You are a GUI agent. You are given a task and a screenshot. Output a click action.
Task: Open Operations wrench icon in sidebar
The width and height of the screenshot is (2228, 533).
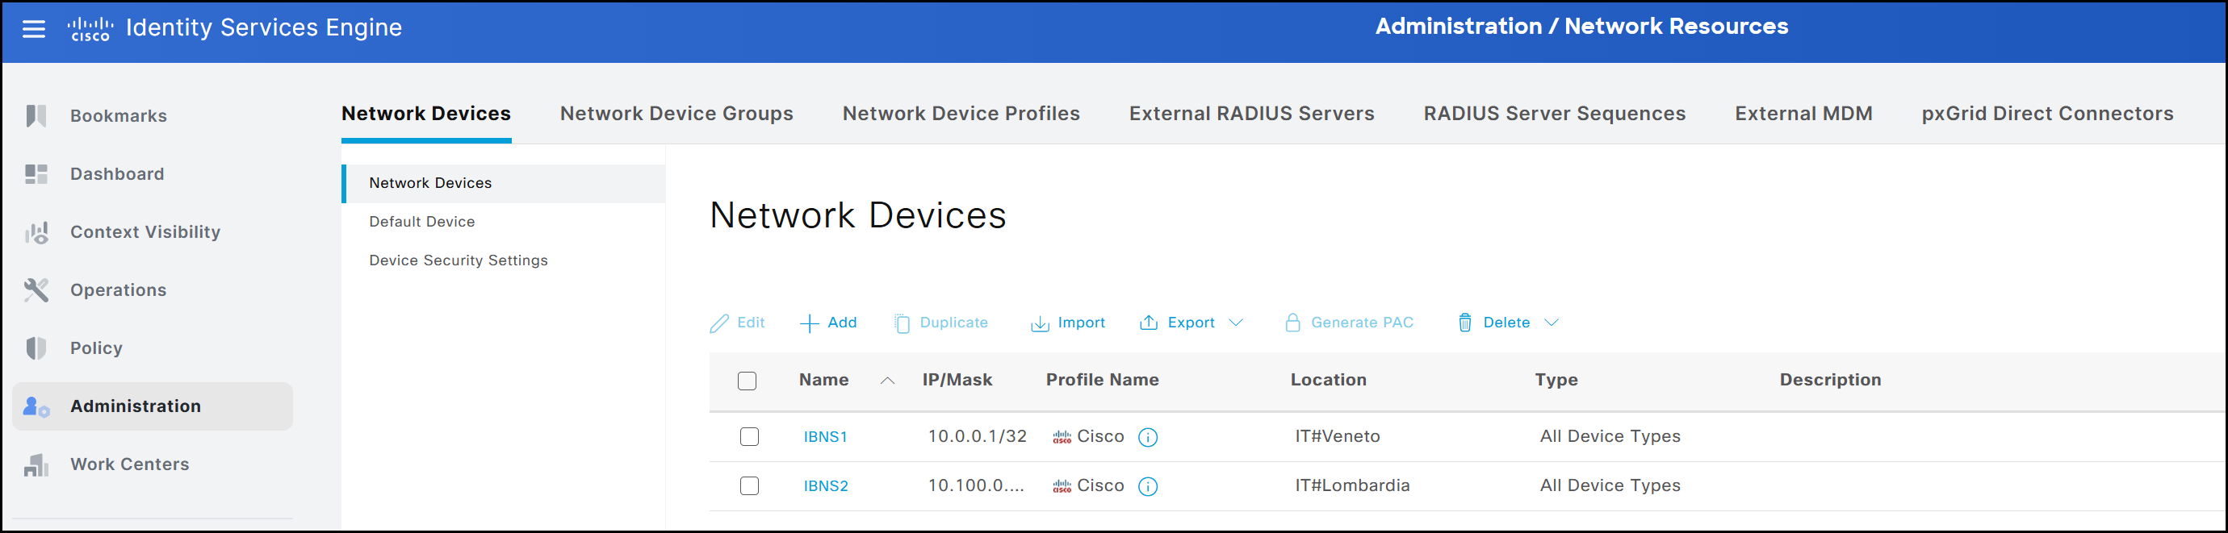pyautogui.click(x=36, y=290)
